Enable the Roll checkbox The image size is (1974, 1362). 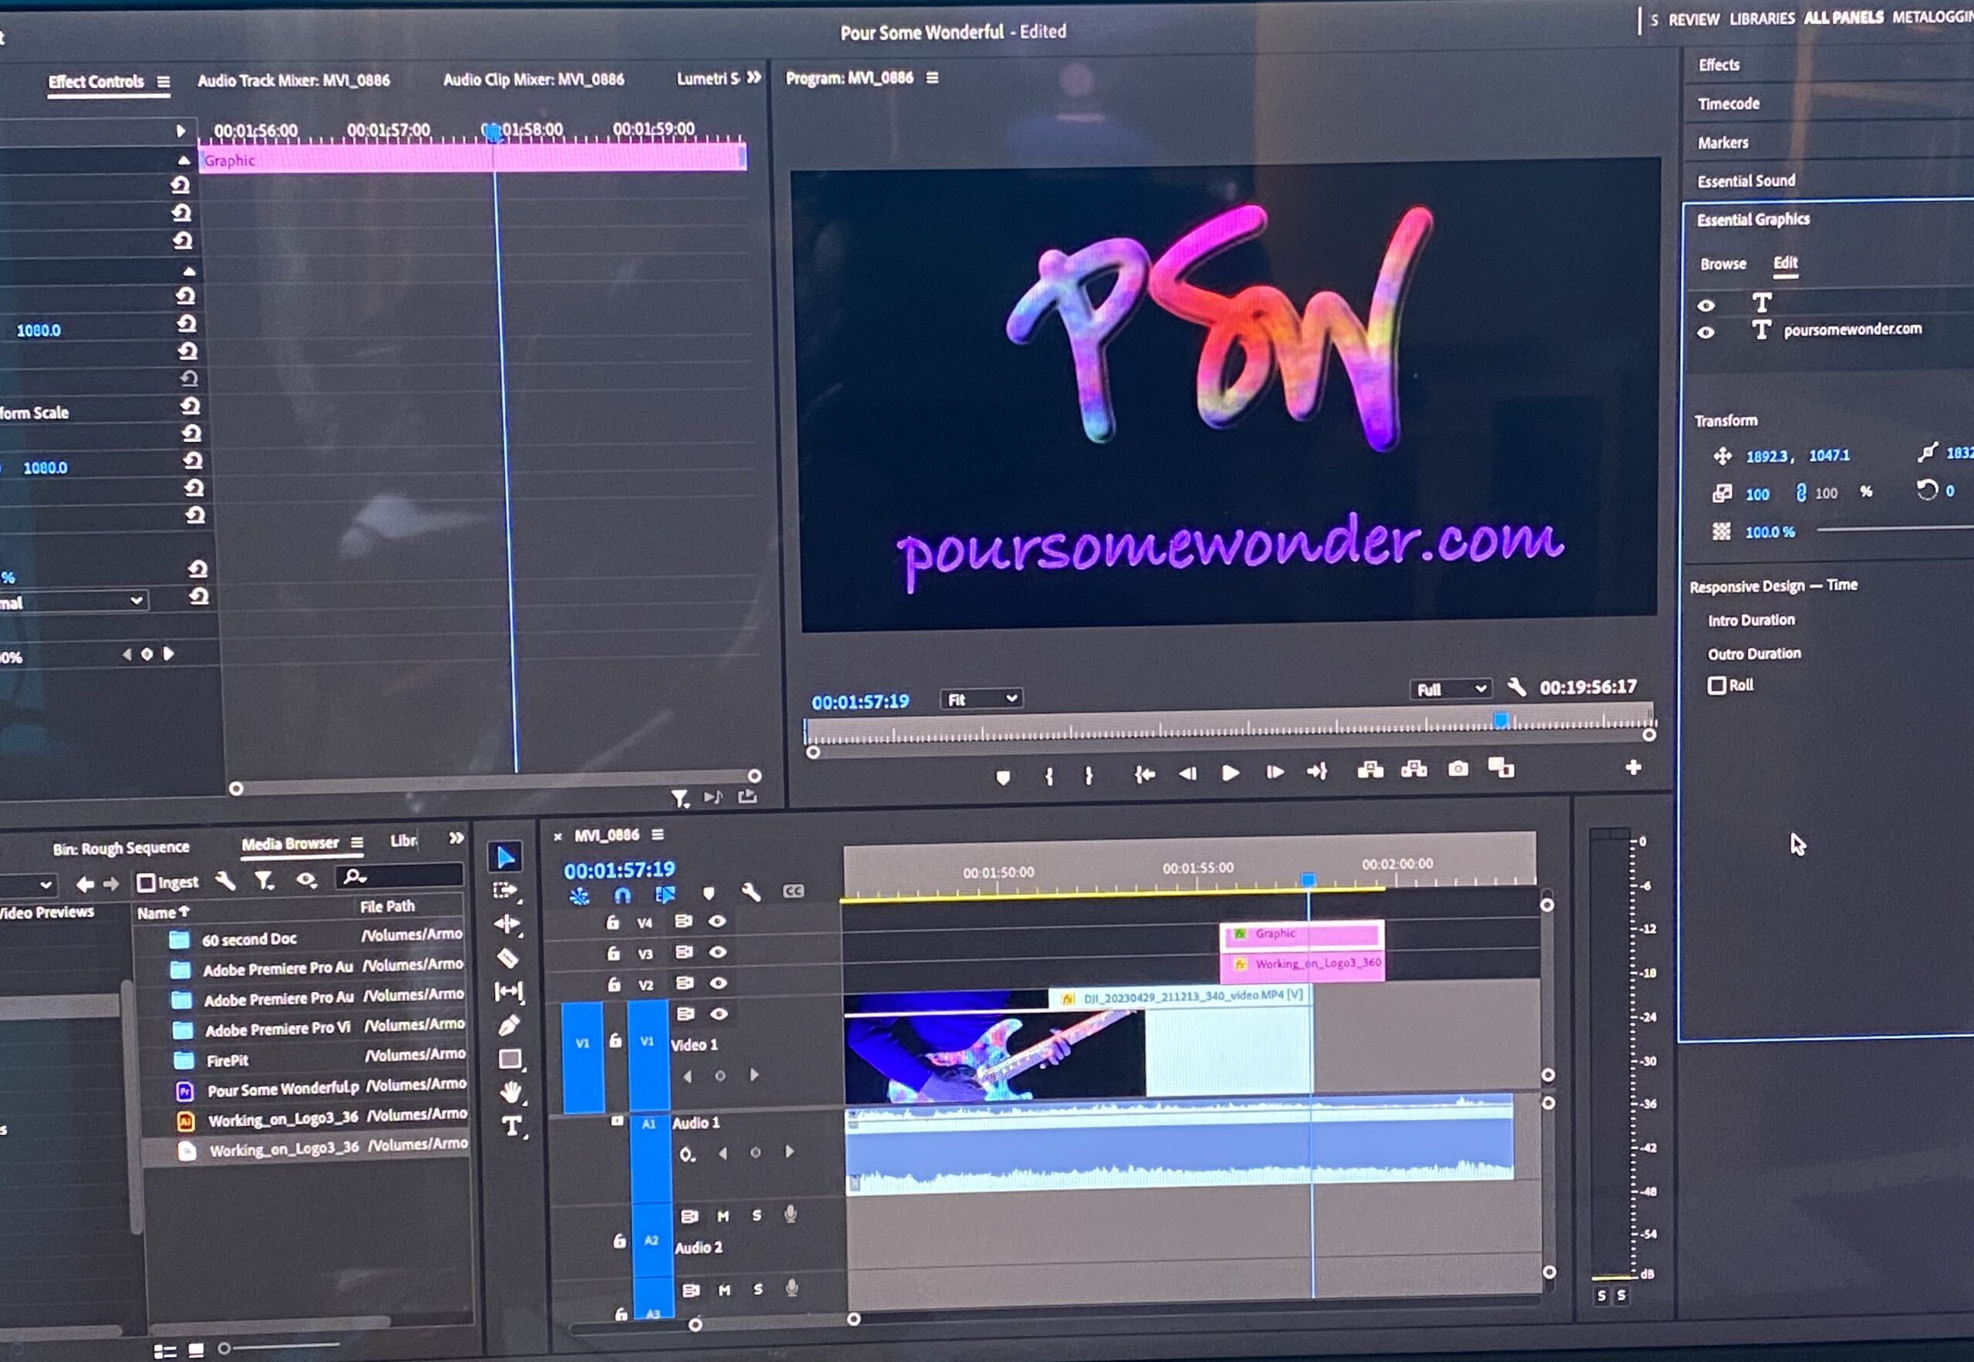click(x=1716, y=686)
